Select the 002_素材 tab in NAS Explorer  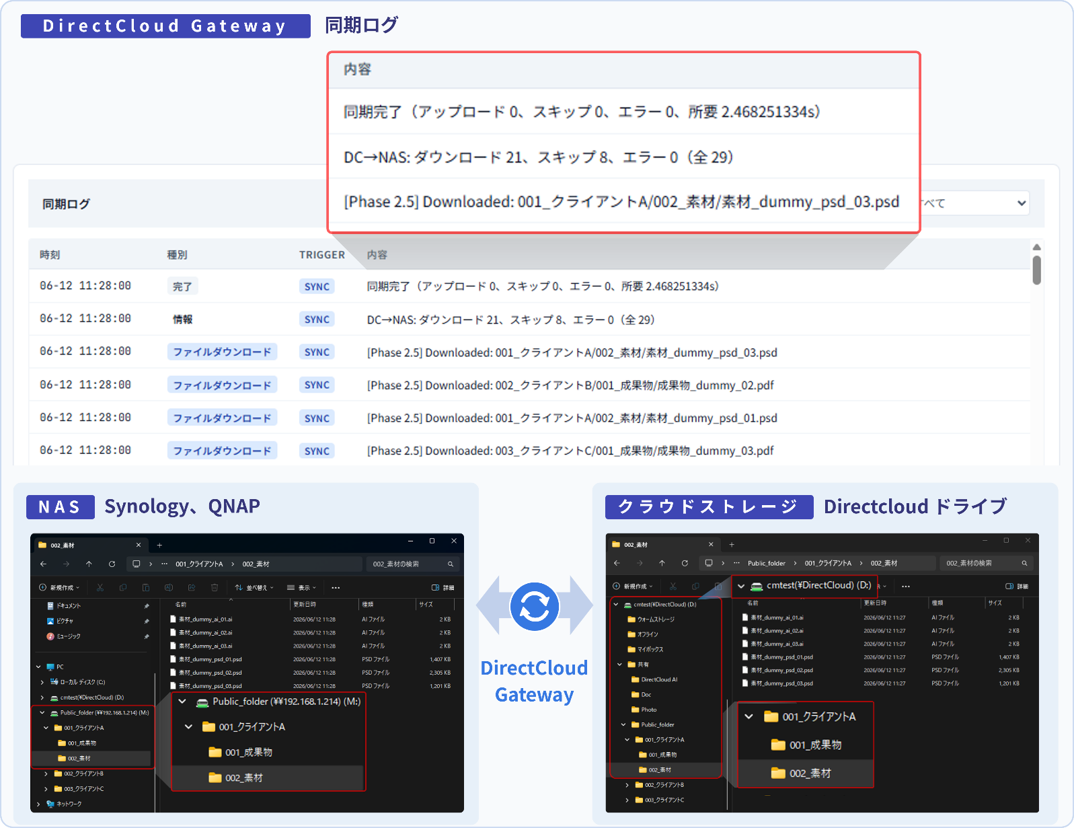(89, 545)
